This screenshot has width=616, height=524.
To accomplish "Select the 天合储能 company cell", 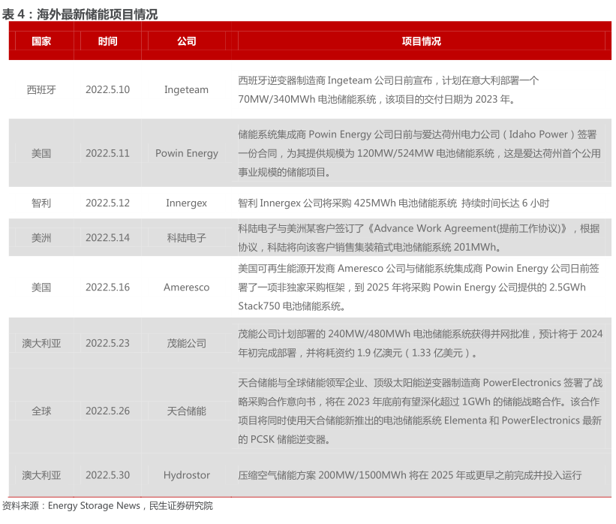I will pyautogui.click(x=186, y=411).
